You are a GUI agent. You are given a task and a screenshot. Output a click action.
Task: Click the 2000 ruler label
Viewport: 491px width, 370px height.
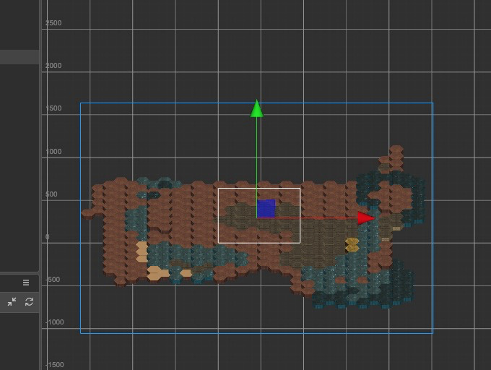53,66
